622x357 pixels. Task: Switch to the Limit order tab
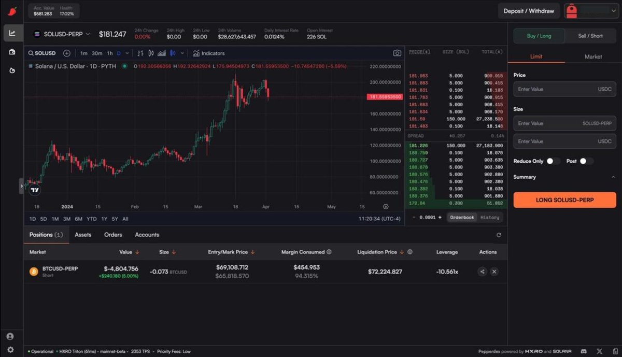pos(536,56)
